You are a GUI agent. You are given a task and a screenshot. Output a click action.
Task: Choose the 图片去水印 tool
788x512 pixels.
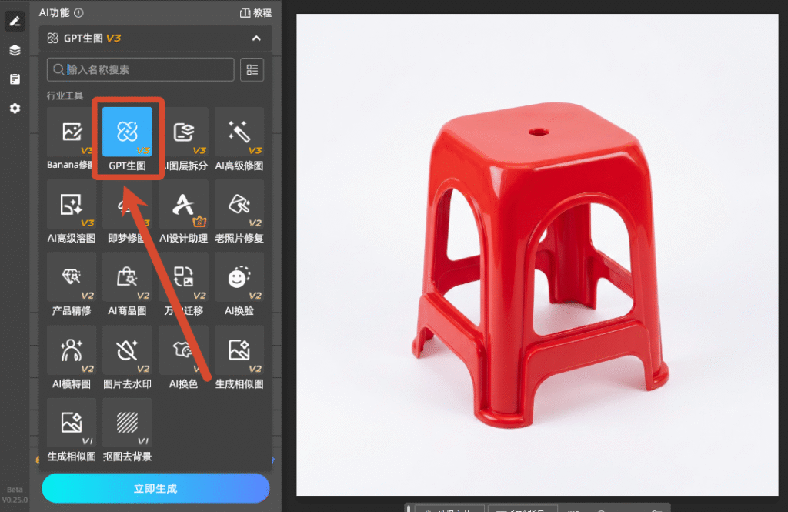[x=127, y=357]
